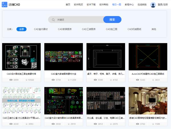Open thumbnail of CAD室内家装图库素材大全
The height and width of the screenshot is (129, 171).
click(x=64, y=57)
